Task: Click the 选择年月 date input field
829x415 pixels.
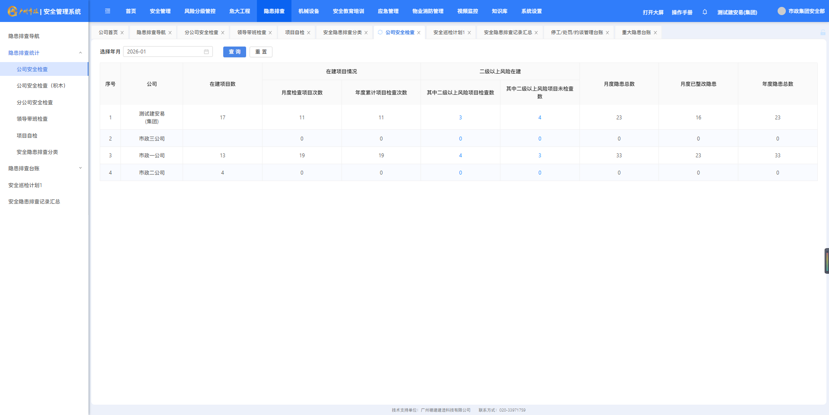Action: pos(164,52)
